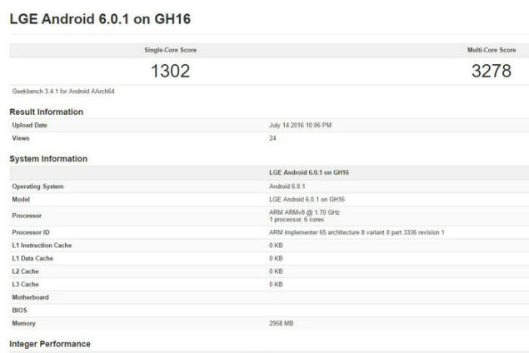Select the Motherboard row label
The width and height of the screenshot is (529, 353).
[31, 296]
